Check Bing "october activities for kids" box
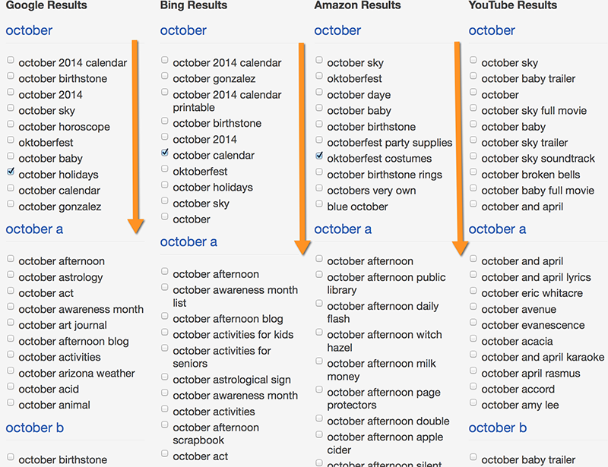Viewport: 608px width, 467px height. point(165,333)
